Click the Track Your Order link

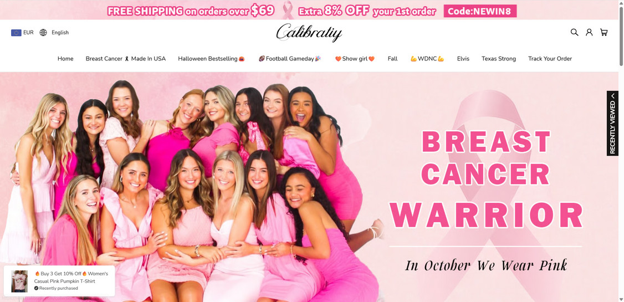pos(550,59)
